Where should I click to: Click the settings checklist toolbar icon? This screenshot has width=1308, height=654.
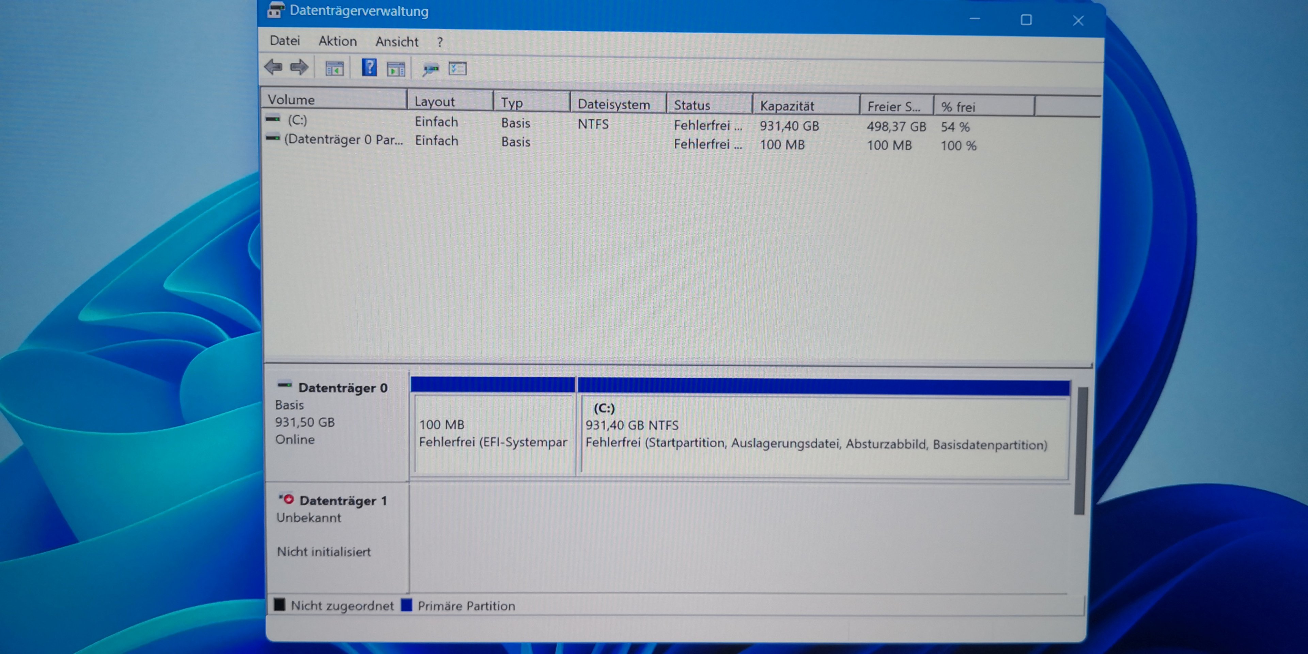pos(457,68)
